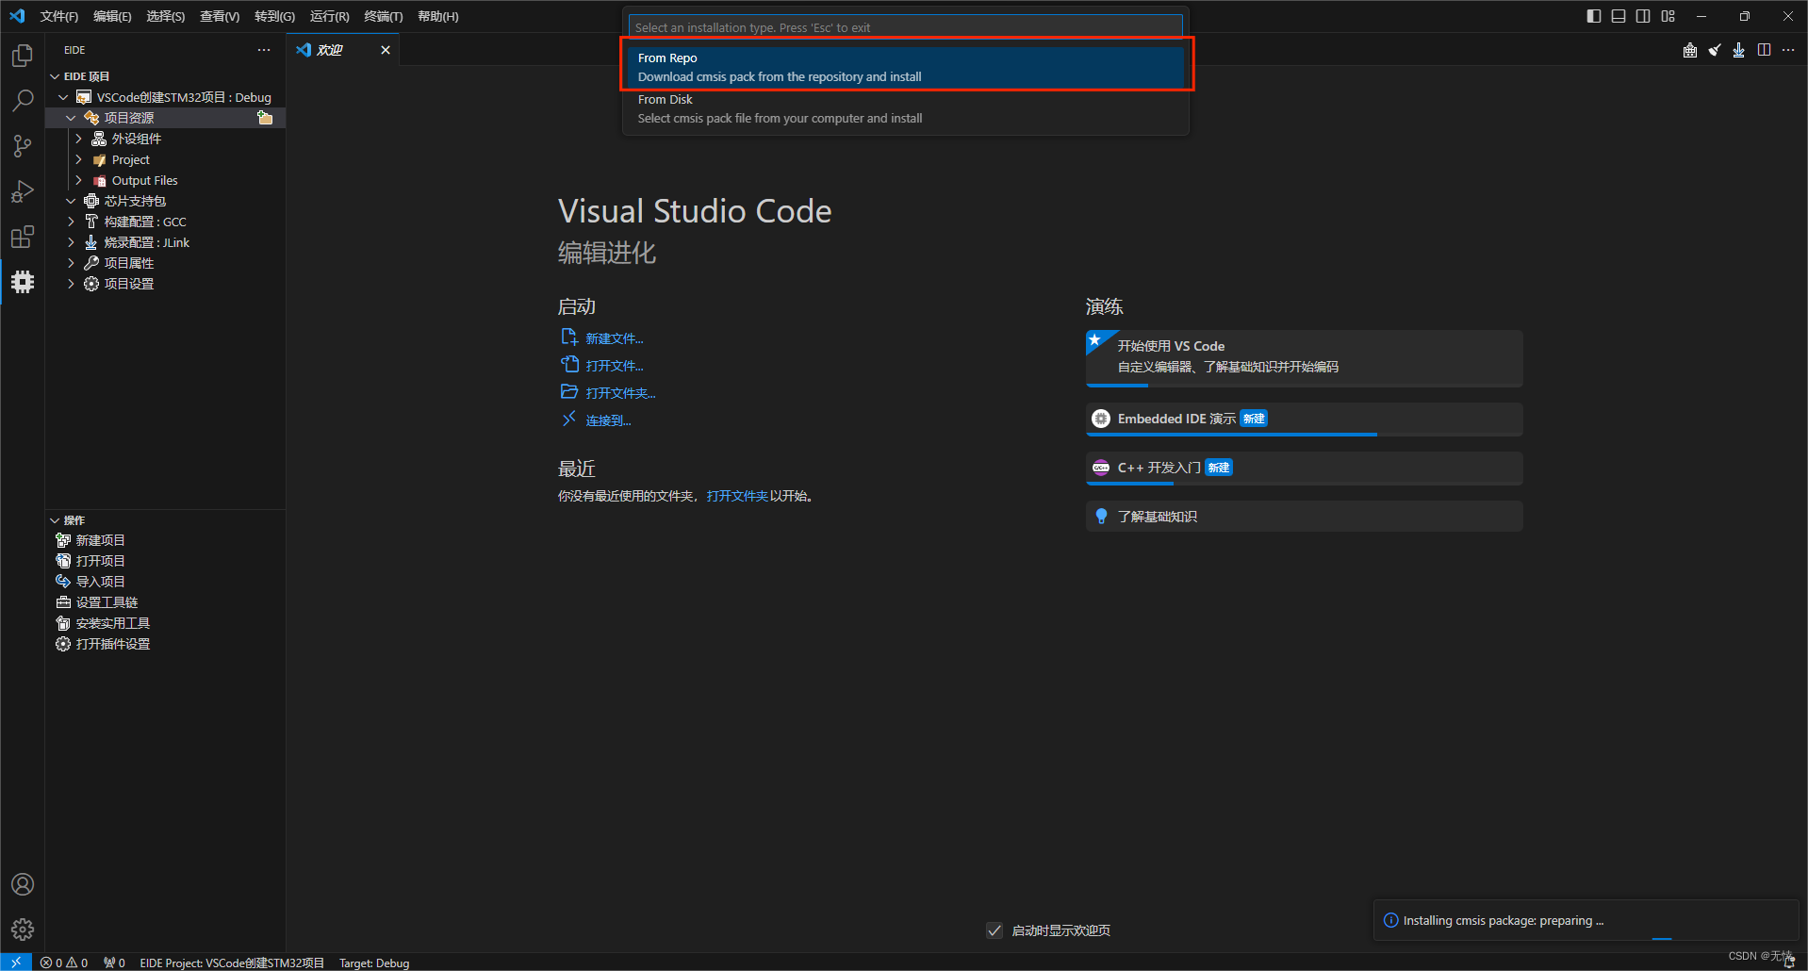The image size is (1808, 971).
Task: Split the editor to the right
Action: click(1764, 50)
